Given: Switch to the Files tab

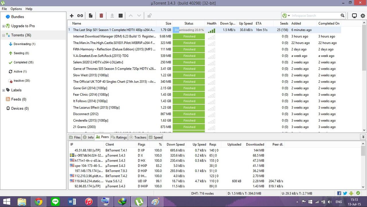Looking at the screenshot, I should (75, 137).
